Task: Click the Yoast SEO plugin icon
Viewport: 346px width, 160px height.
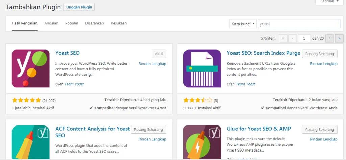Action: (31, 69)
